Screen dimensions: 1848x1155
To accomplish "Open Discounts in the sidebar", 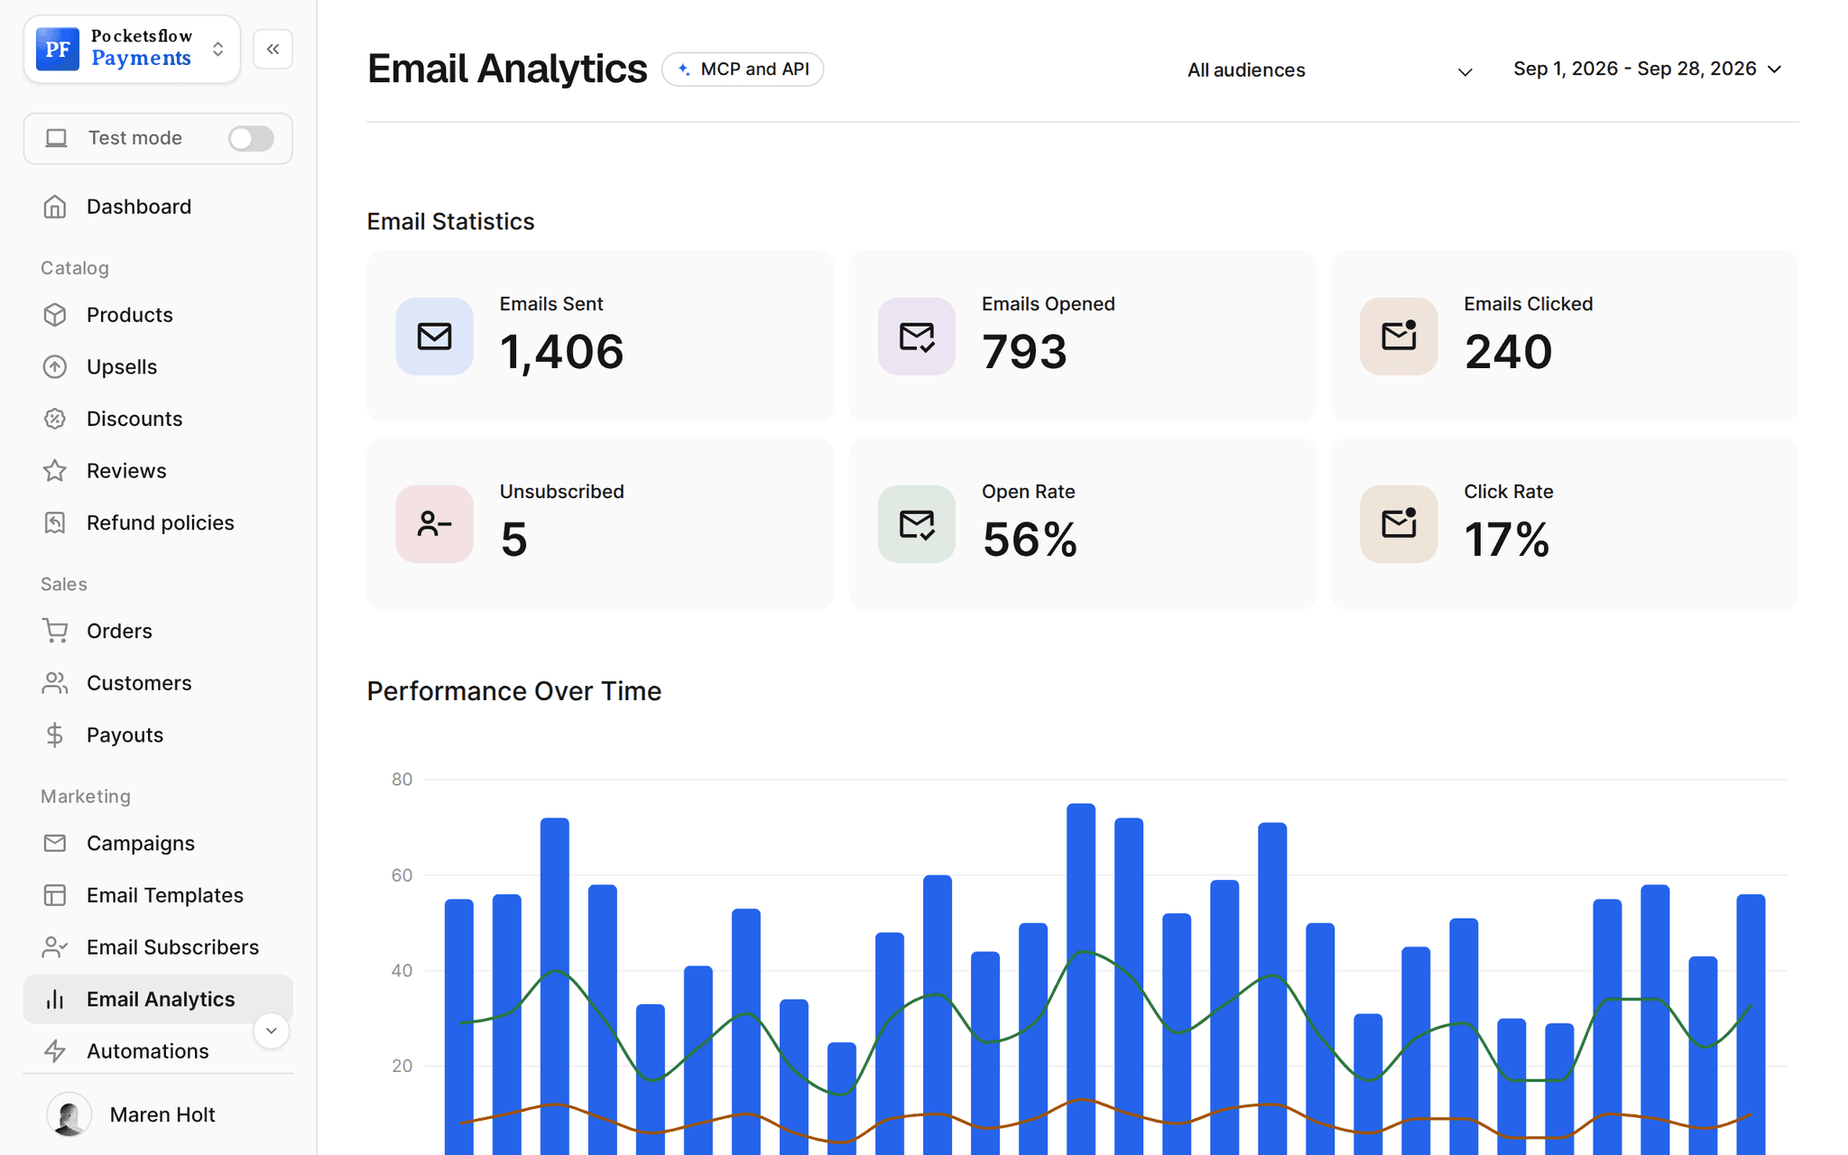I will tap(158, 419).
